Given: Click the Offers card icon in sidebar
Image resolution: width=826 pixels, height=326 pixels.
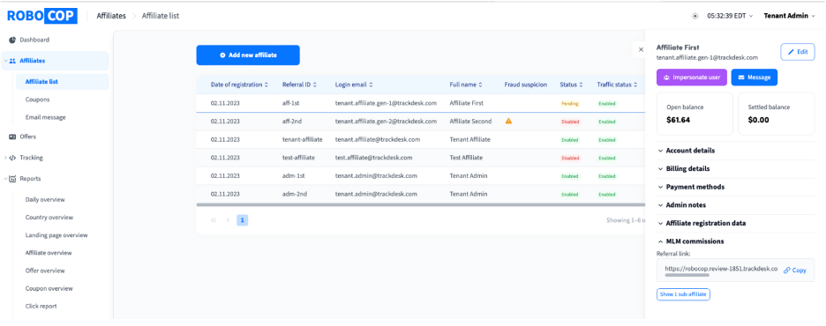Looking at the screenshot, I should tap(12, 137).
